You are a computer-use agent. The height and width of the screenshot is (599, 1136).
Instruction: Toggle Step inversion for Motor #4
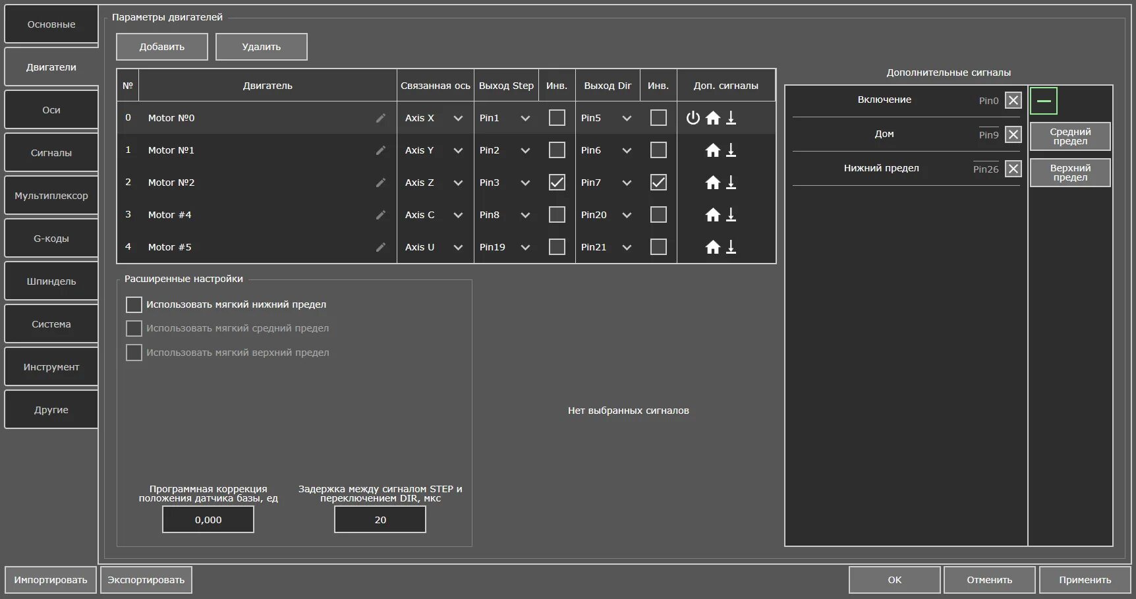(x=557, y=215)
